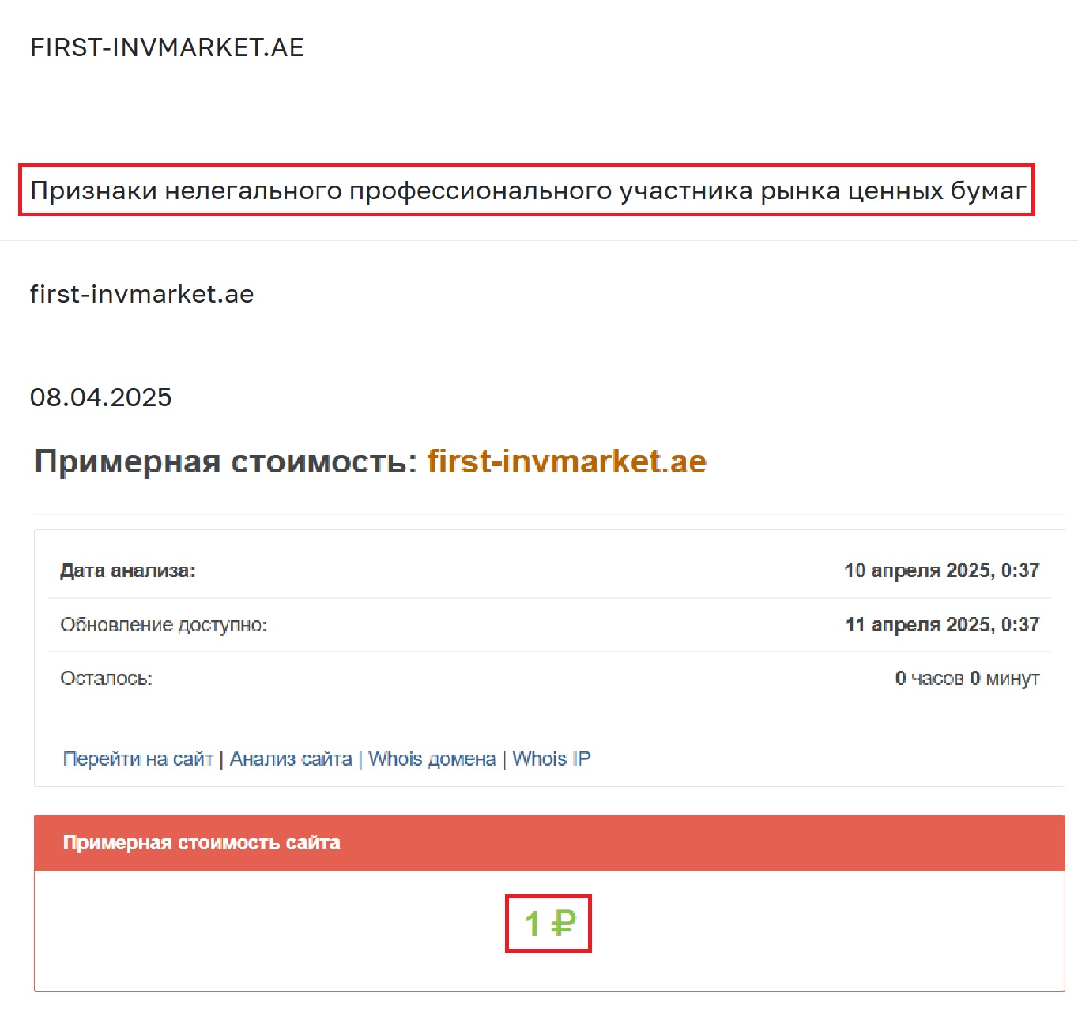This screenshot has height=1009, width=1078.
Task: Click the green digit '1' in the price
Action: pos(533,923)
